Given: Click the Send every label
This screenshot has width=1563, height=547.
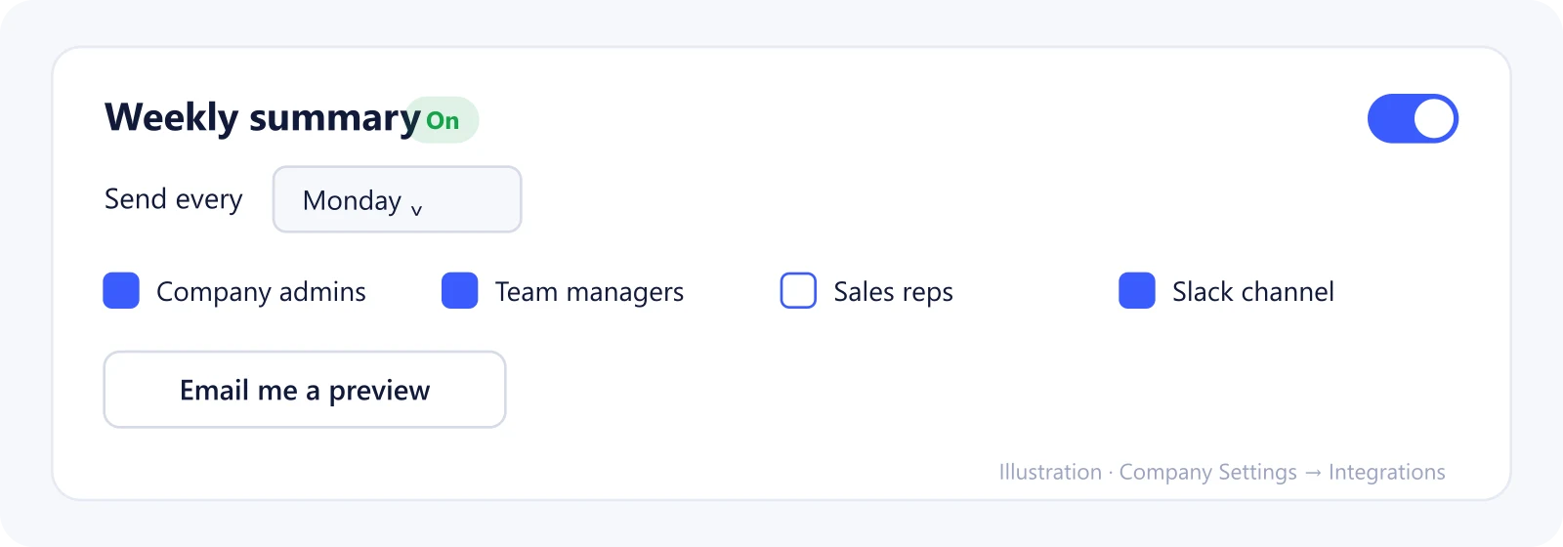Looking at the screenshot, I should (x=173, y=199).
